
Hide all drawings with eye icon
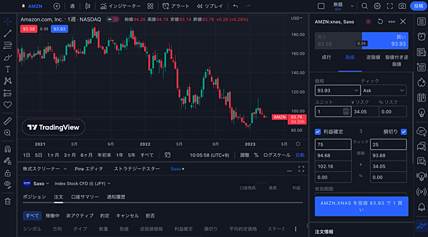point(8,185)
